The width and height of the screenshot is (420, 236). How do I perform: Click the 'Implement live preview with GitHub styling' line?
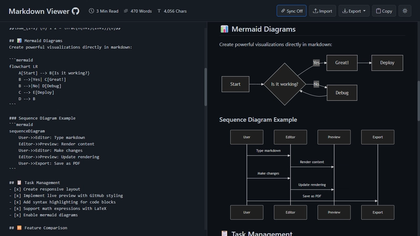(66, 196)
